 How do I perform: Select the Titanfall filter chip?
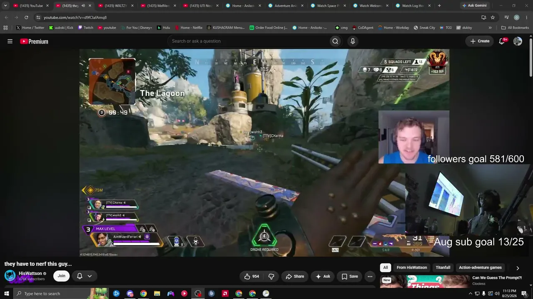pos(443,267)
